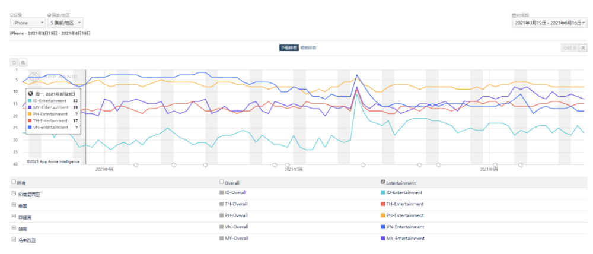Click the 印度尼西亚 country label
Screen dimensions: 593x254
(28, 195)
